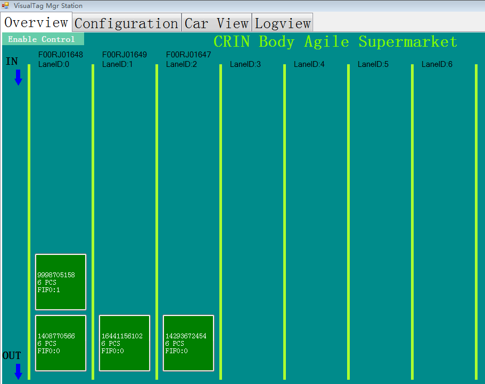The width and height of the screenshot is (485, 384).
Task: Open the Configuration tab
Action: tap(126, 24)
